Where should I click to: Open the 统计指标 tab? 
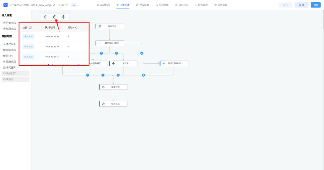point(221,5)
